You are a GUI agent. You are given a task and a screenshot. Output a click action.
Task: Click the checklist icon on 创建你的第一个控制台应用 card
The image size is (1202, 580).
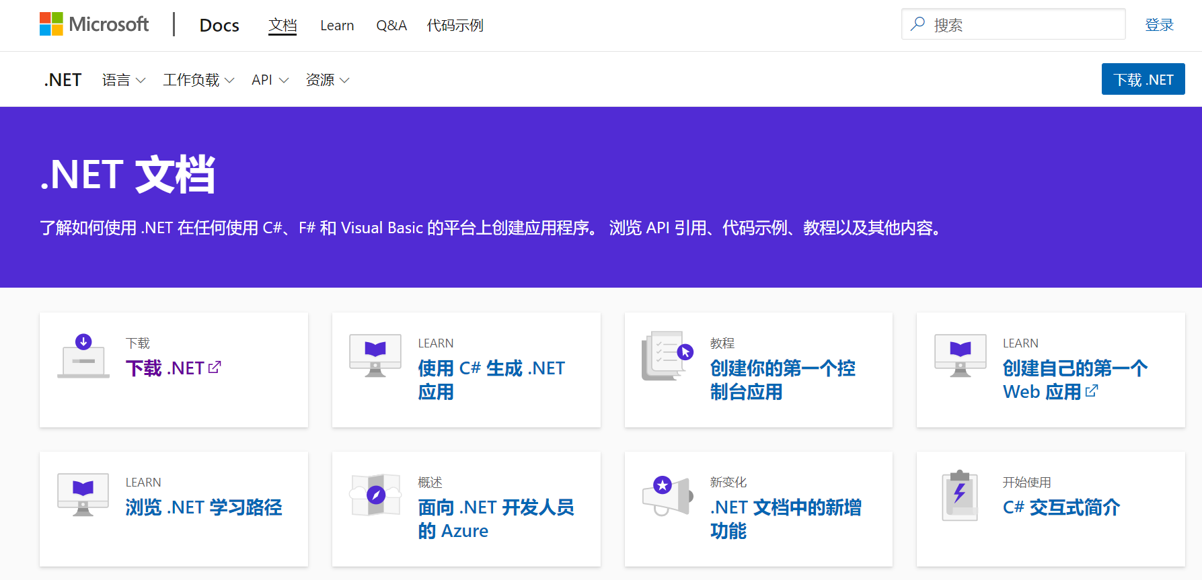point(667,356)
